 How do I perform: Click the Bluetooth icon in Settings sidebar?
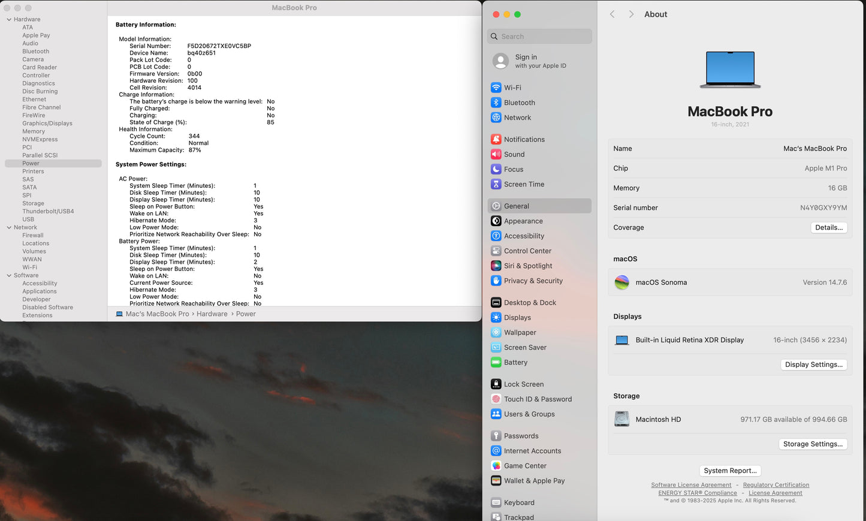(496, 103)
